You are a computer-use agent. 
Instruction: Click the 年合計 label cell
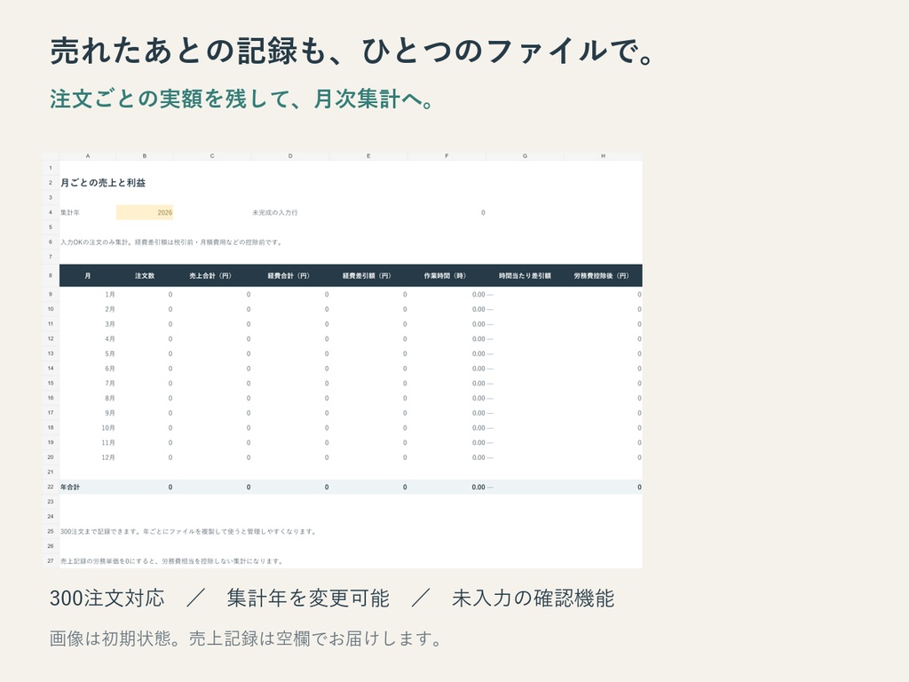click(x=70, y=488)
